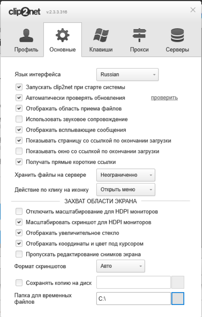Expand the Открыть меню action dropdown
The height and width of the screenshot is (317, 202).
click(126, 189)
